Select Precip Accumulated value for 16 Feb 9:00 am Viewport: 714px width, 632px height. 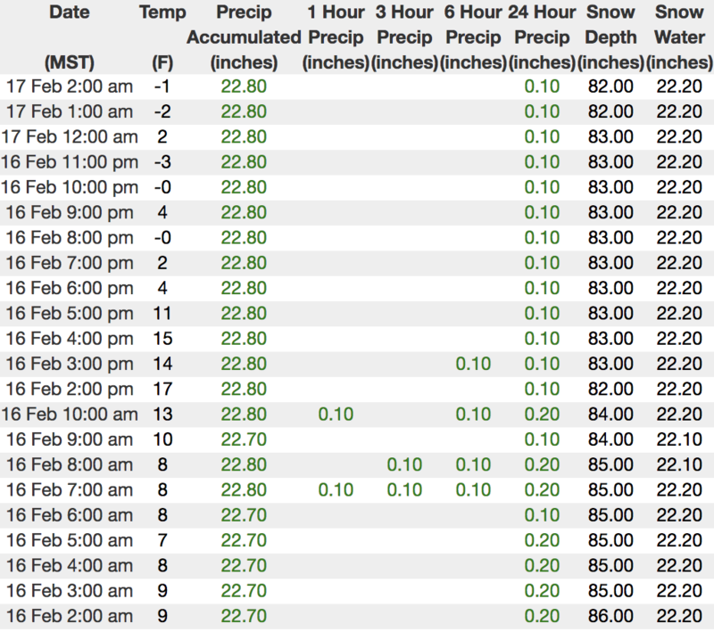[243, 440]
